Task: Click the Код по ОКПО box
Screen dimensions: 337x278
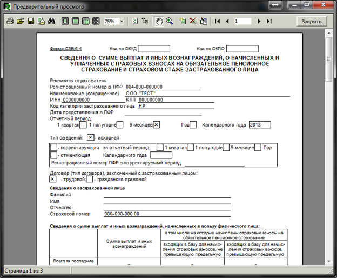Action: (242, 49)
